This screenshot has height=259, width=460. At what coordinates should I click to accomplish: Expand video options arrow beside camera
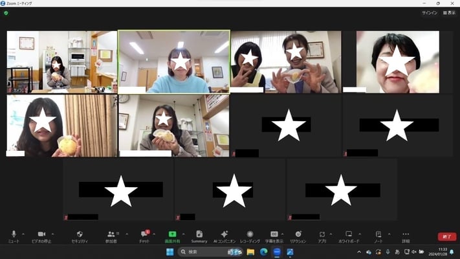click(53, 234)
